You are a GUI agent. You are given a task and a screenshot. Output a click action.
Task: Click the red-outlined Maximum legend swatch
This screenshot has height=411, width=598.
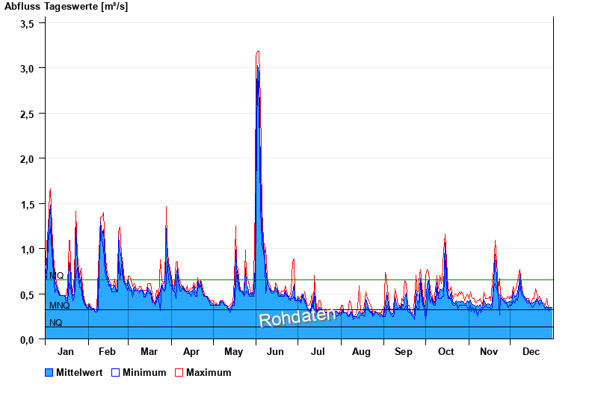pyautogui.click(x=179, y=373)
